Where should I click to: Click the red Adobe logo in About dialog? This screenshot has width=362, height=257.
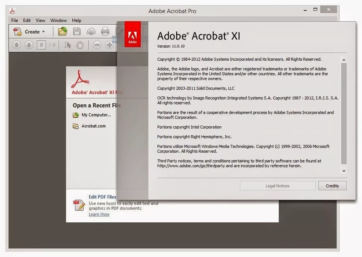click(x=132, y=34)
